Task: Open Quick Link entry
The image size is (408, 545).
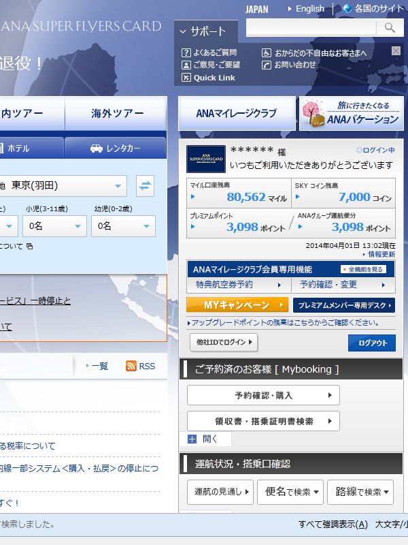Action: [208, 78]
